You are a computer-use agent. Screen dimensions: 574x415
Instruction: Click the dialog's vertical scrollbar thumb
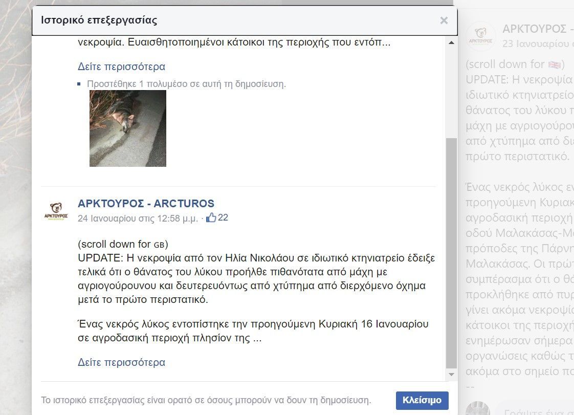[x=451, y=251]
